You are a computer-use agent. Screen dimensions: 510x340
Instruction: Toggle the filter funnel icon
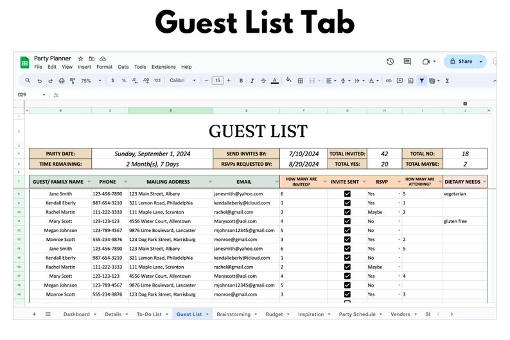point(421,81)
